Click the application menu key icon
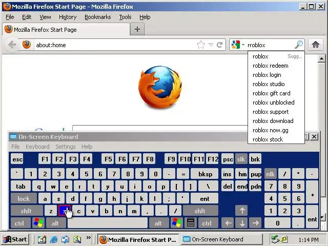 [x=190, y=223]
